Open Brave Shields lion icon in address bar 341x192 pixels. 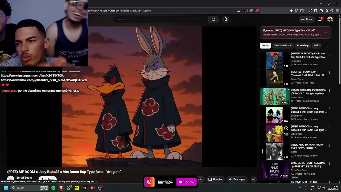pyautogui.click(x=251, y=11)
